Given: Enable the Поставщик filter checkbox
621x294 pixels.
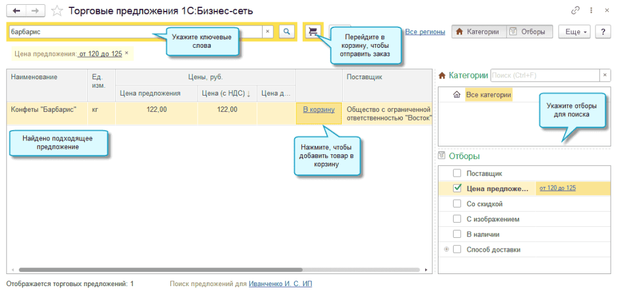Looking at the screenshot, I should tap(457, 173).
